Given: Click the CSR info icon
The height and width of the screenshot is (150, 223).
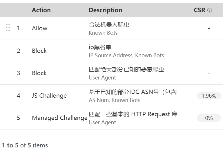Looking at the screenshot, I should pyautogui.click(x=209, y=10).
